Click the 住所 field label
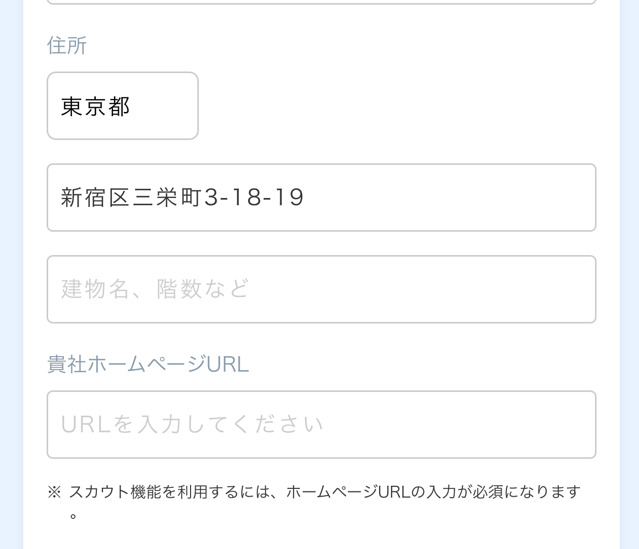Screen dimensions: 639x549 click(67, 46)
